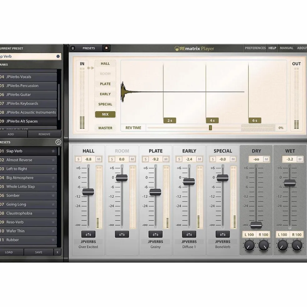Viewport: 307px width, 307px height.
Task: Open HALL channel EQ settings icon
Action: point(88,234)
